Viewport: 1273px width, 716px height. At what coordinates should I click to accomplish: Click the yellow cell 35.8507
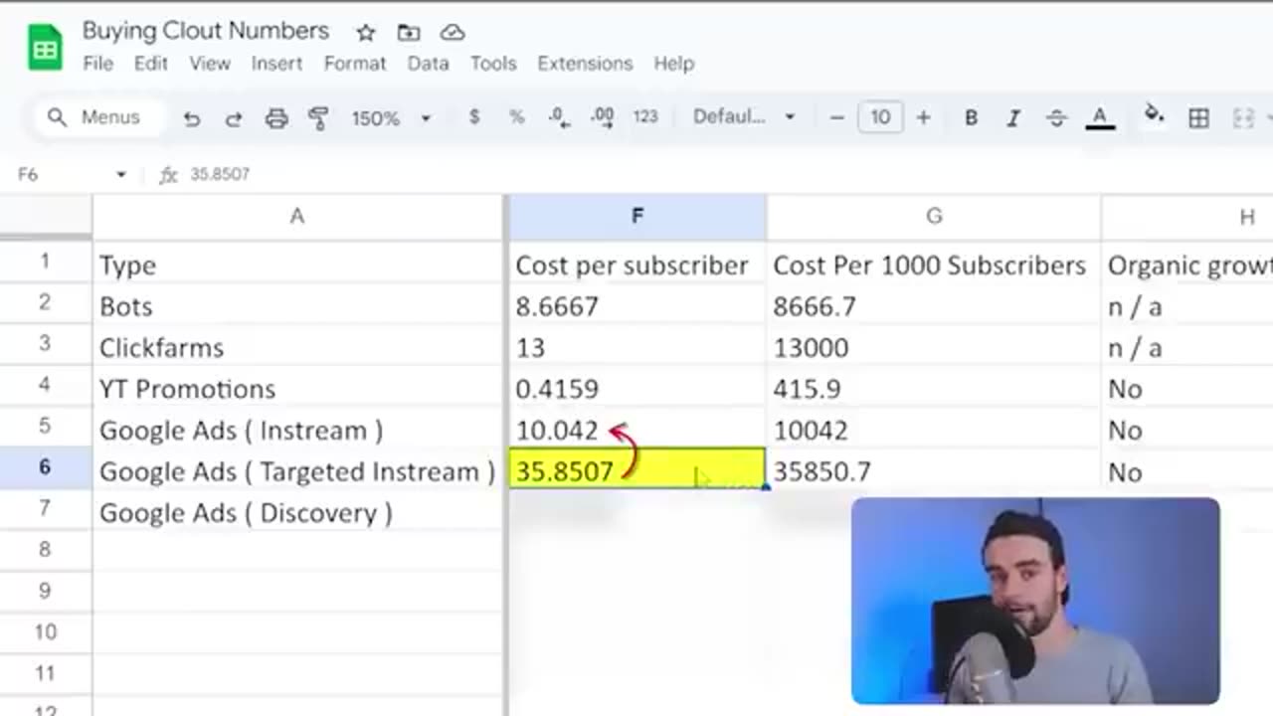pyautogui.click(x=637, y=468)
